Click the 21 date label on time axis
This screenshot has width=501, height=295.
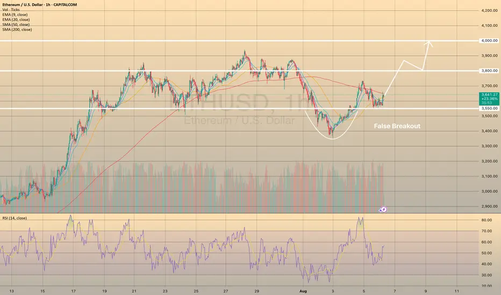pyautogui.click(x=134, y=291)
